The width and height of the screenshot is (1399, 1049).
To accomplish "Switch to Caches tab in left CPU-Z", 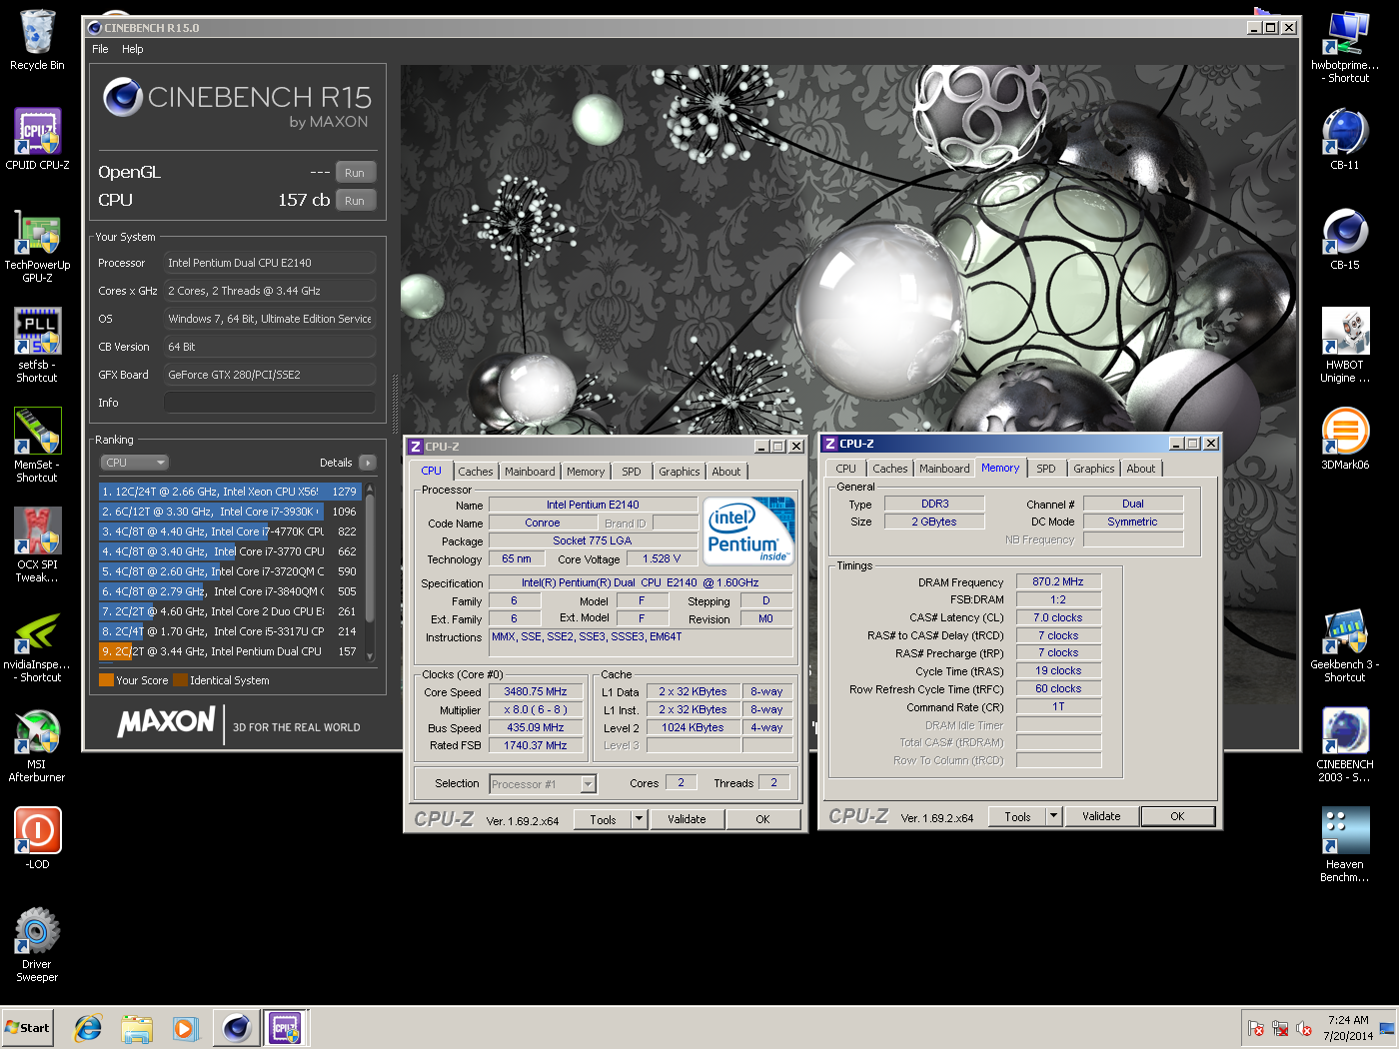I will coord(476,472).
